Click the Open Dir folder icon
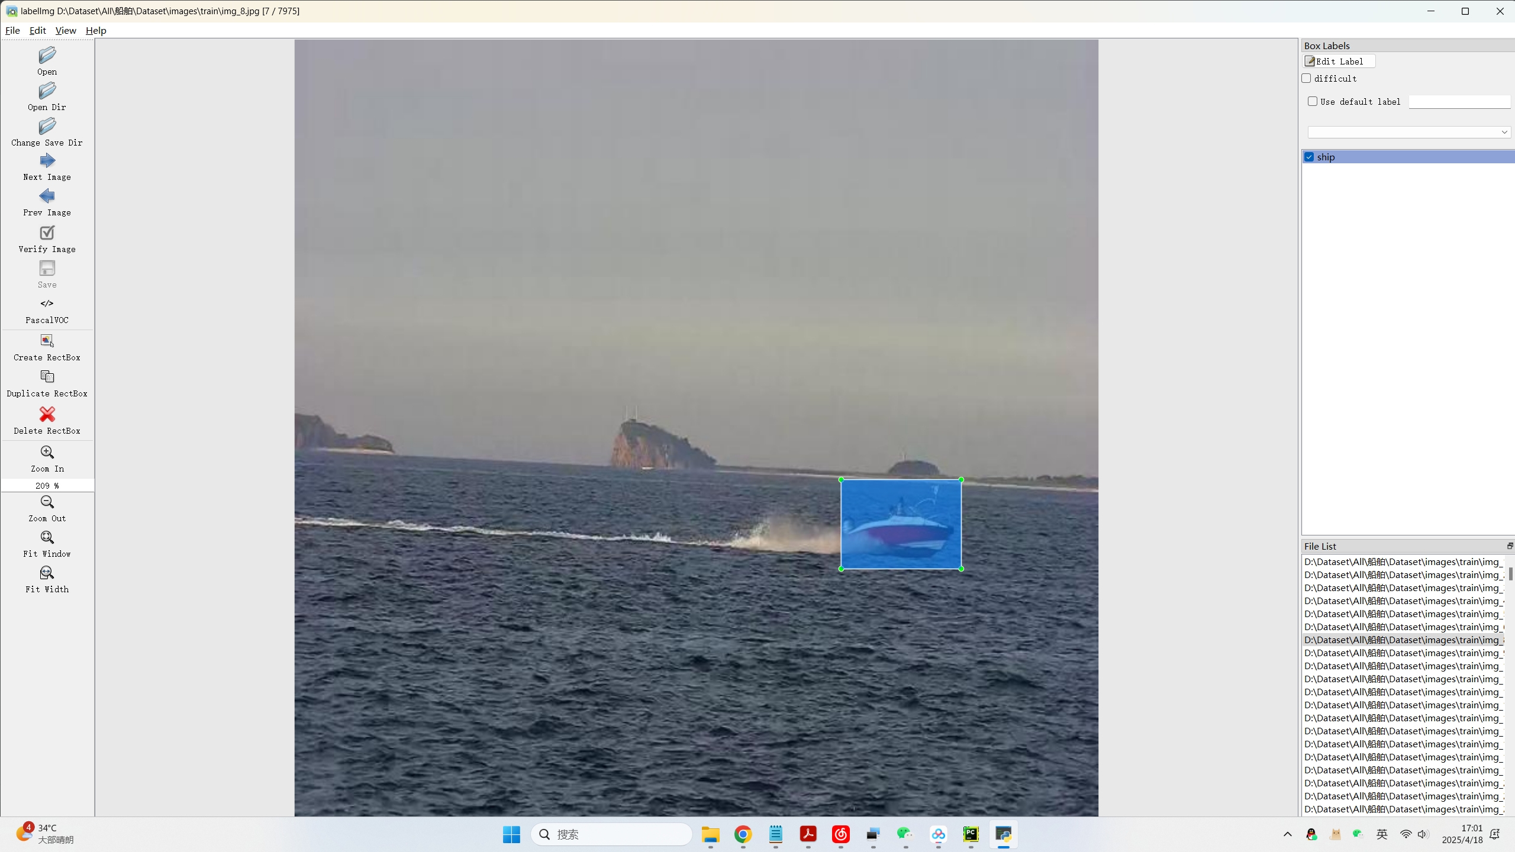The width and height of the screenshot is (1515, 852). pyautogui.click(x=47, y=91)
